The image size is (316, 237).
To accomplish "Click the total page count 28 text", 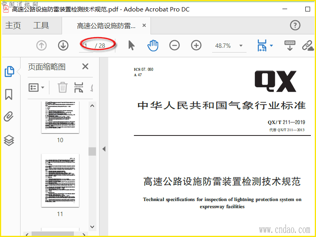I will [x=102, y=46].
